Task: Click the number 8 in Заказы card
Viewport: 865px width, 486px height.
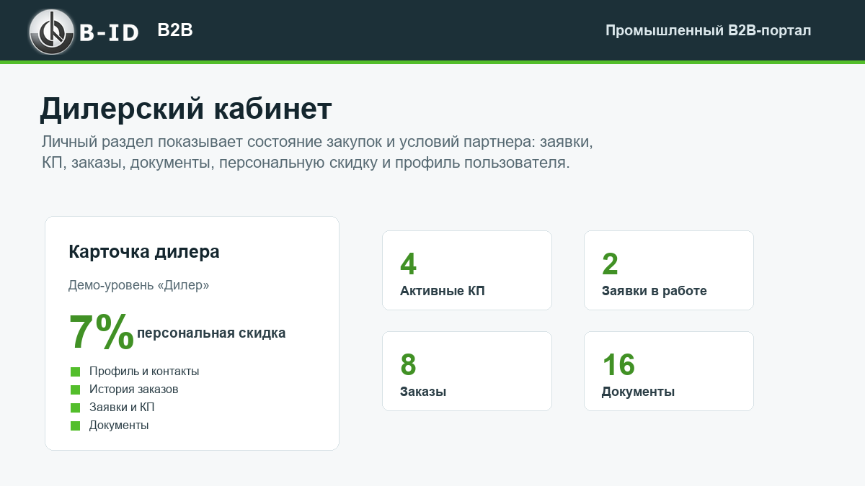Action: click(409, 365)
